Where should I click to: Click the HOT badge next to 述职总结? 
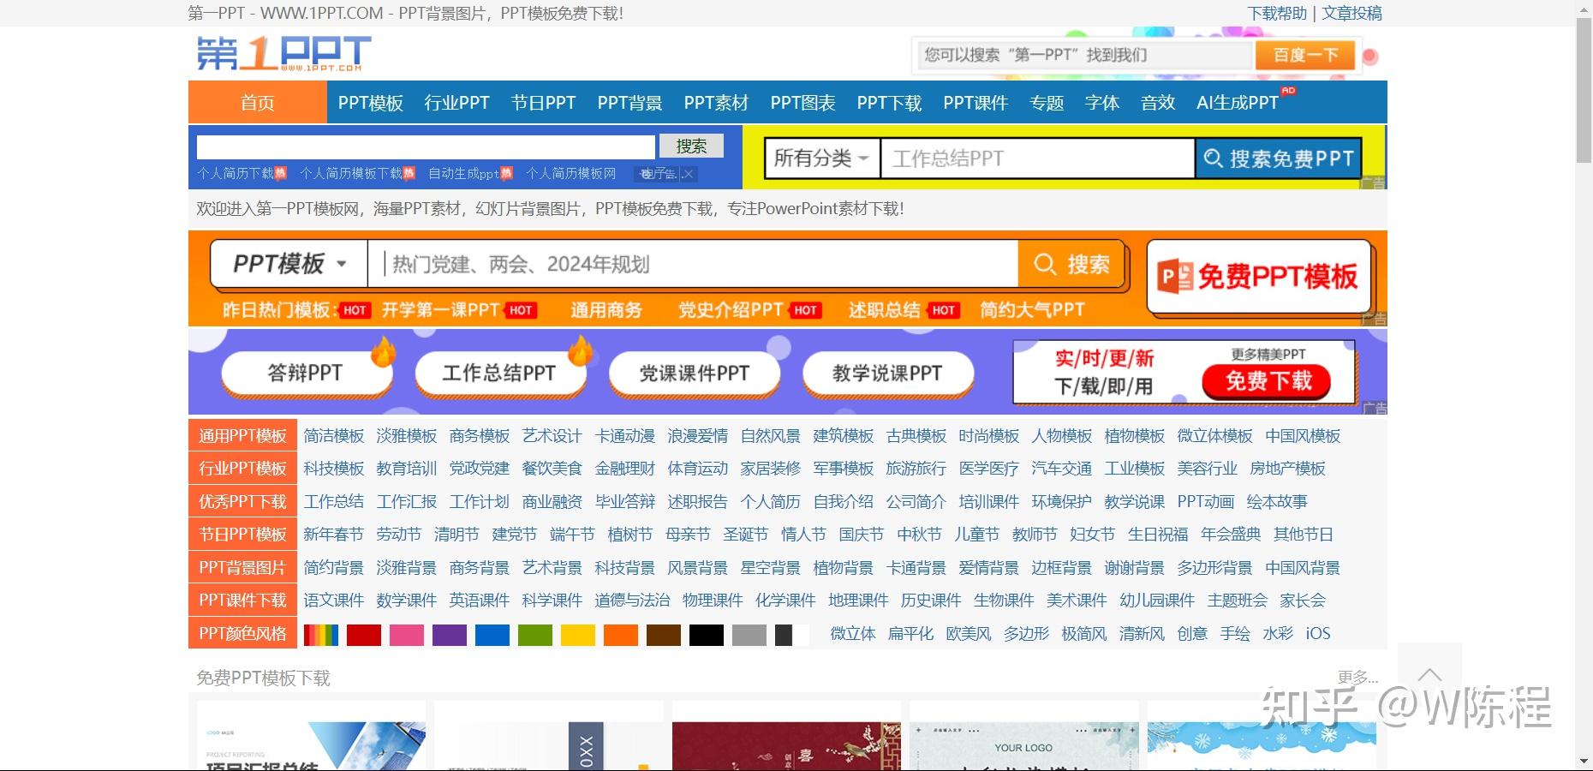click(x=942, y=310)
